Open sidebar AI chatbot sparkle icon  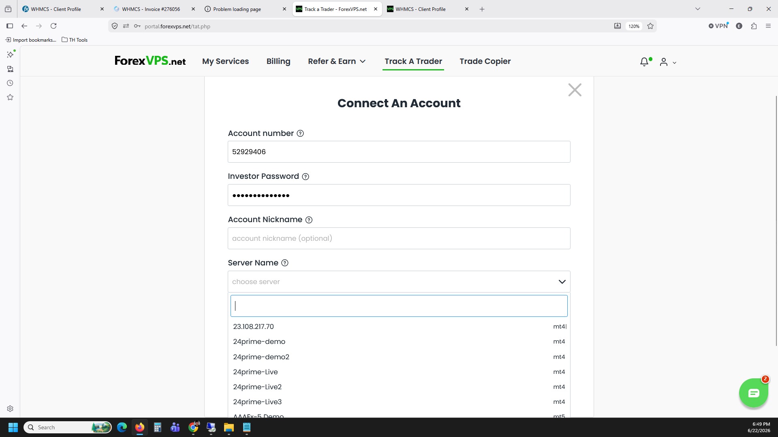coord(10,54)
